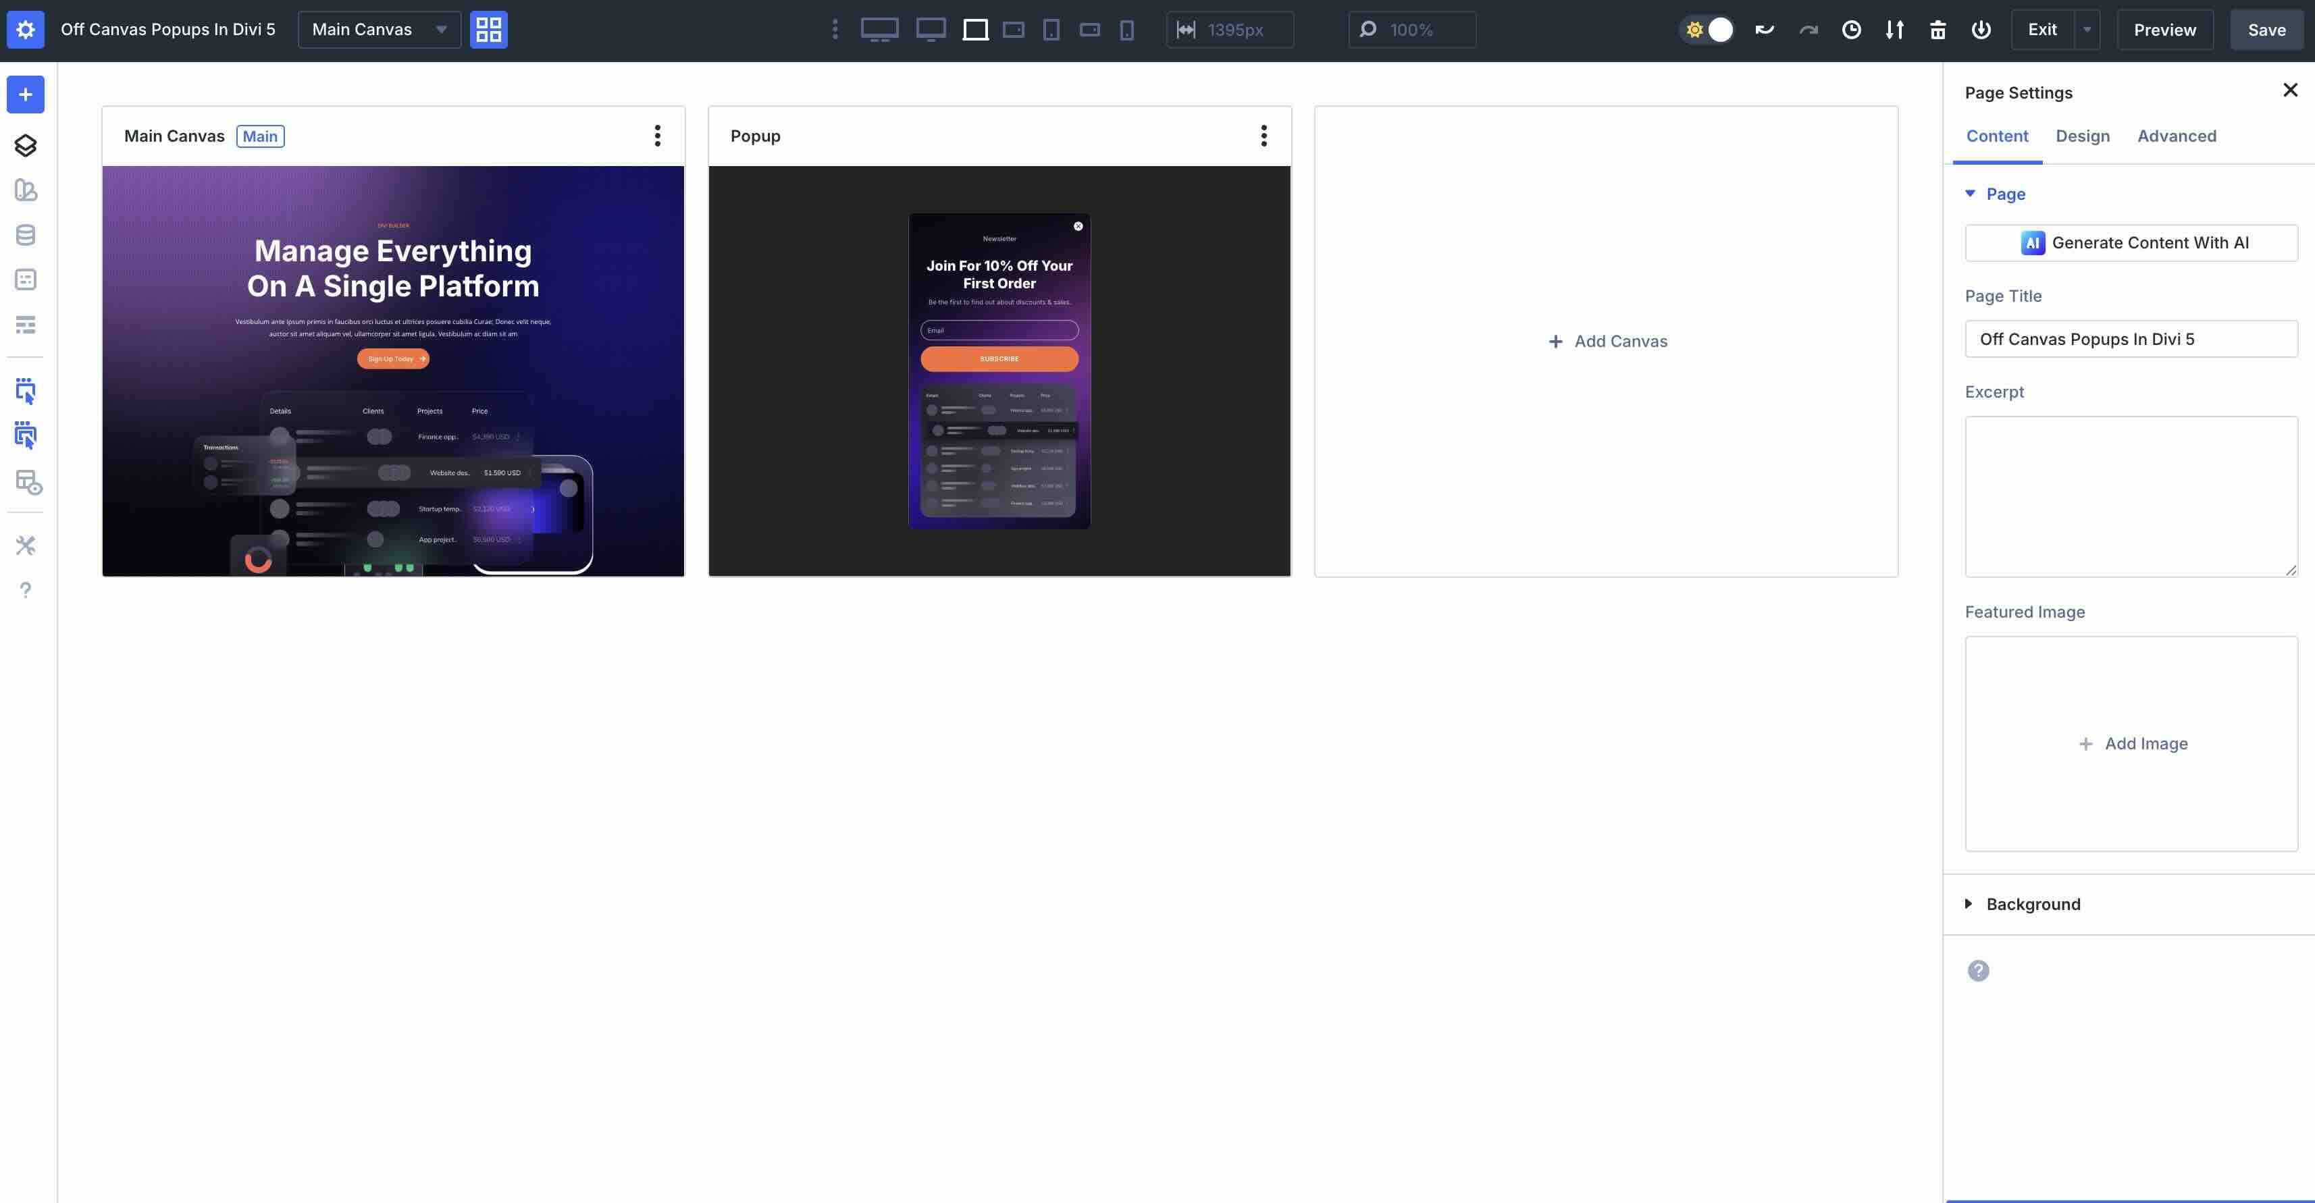Toggle light/dark mode switch in toolbar

pyautogui.click(x=1707, y=30)
